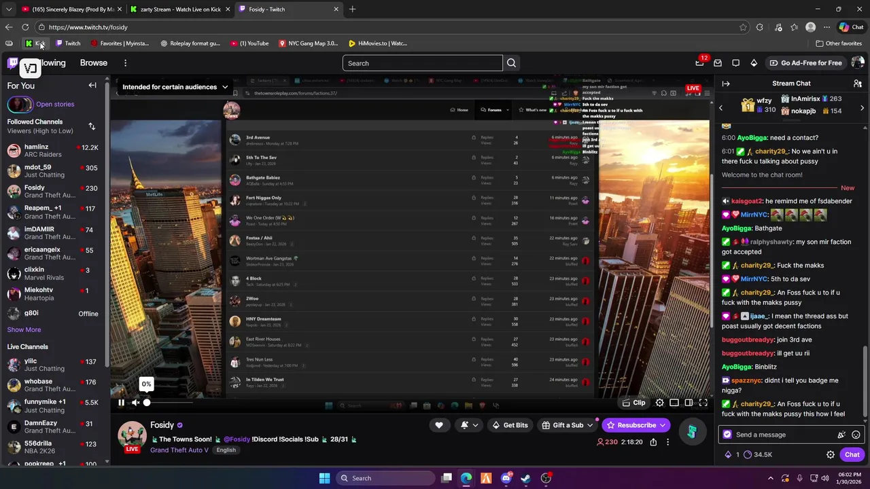The image size is (870, 489).
Task: Open the top-nav three-dot menu
Action: pyautogui.click(x=125, y=63)
